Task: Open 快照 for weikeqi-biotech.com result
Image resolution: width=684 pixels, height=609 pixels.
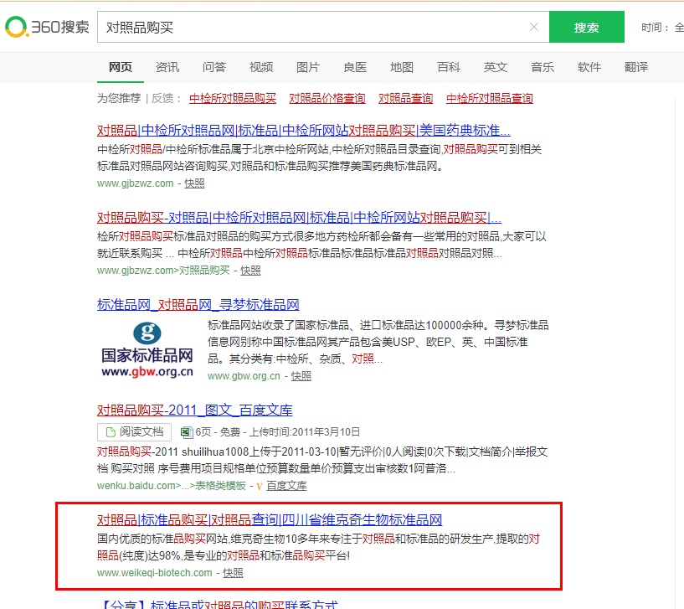Action: pyautogui.click(x=233, y=573)
